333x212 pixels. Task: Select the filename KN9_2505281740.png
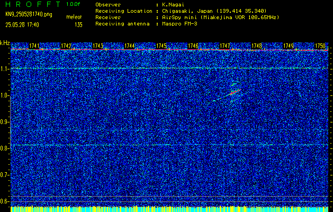pyautogui.click(x=29, y=15)
